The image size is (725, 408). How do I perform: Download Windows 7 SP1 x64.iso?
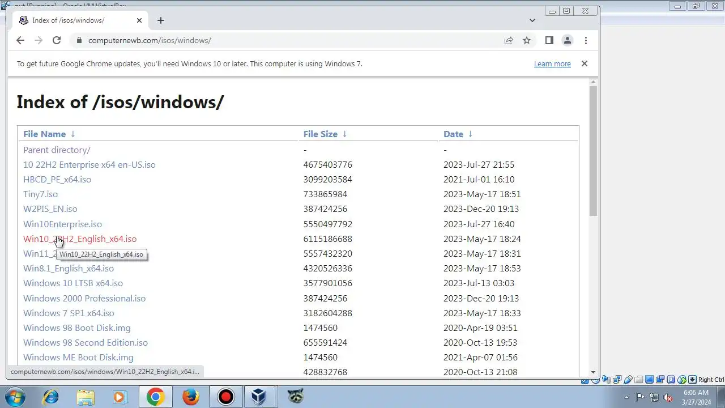tap(69, 313)
